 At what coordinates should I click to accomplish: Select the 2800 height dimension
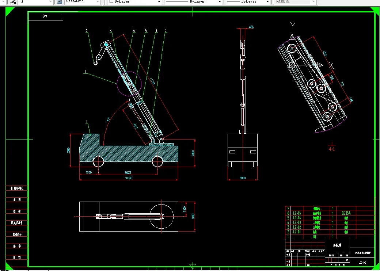tap(193, 153)
